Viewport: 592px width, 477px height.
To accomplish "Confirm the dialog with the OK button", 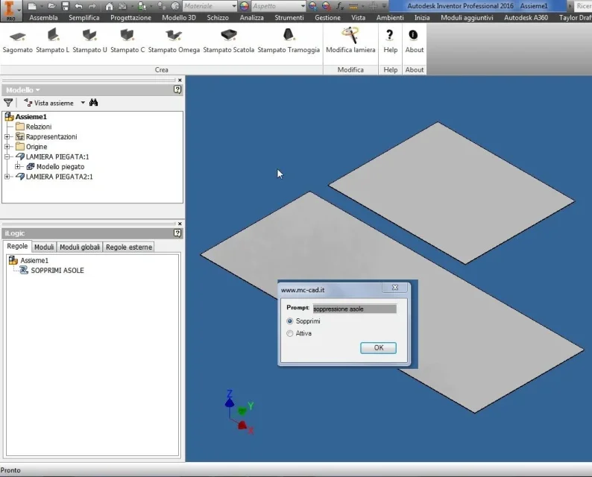I will (x=378, y=348).
